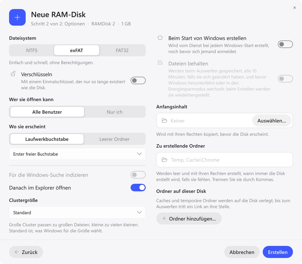Viewport: 302px width, 264px height.
Task: Click the power icon beside Beim Start von Windows erstellen
Action: tap(160, 37)
